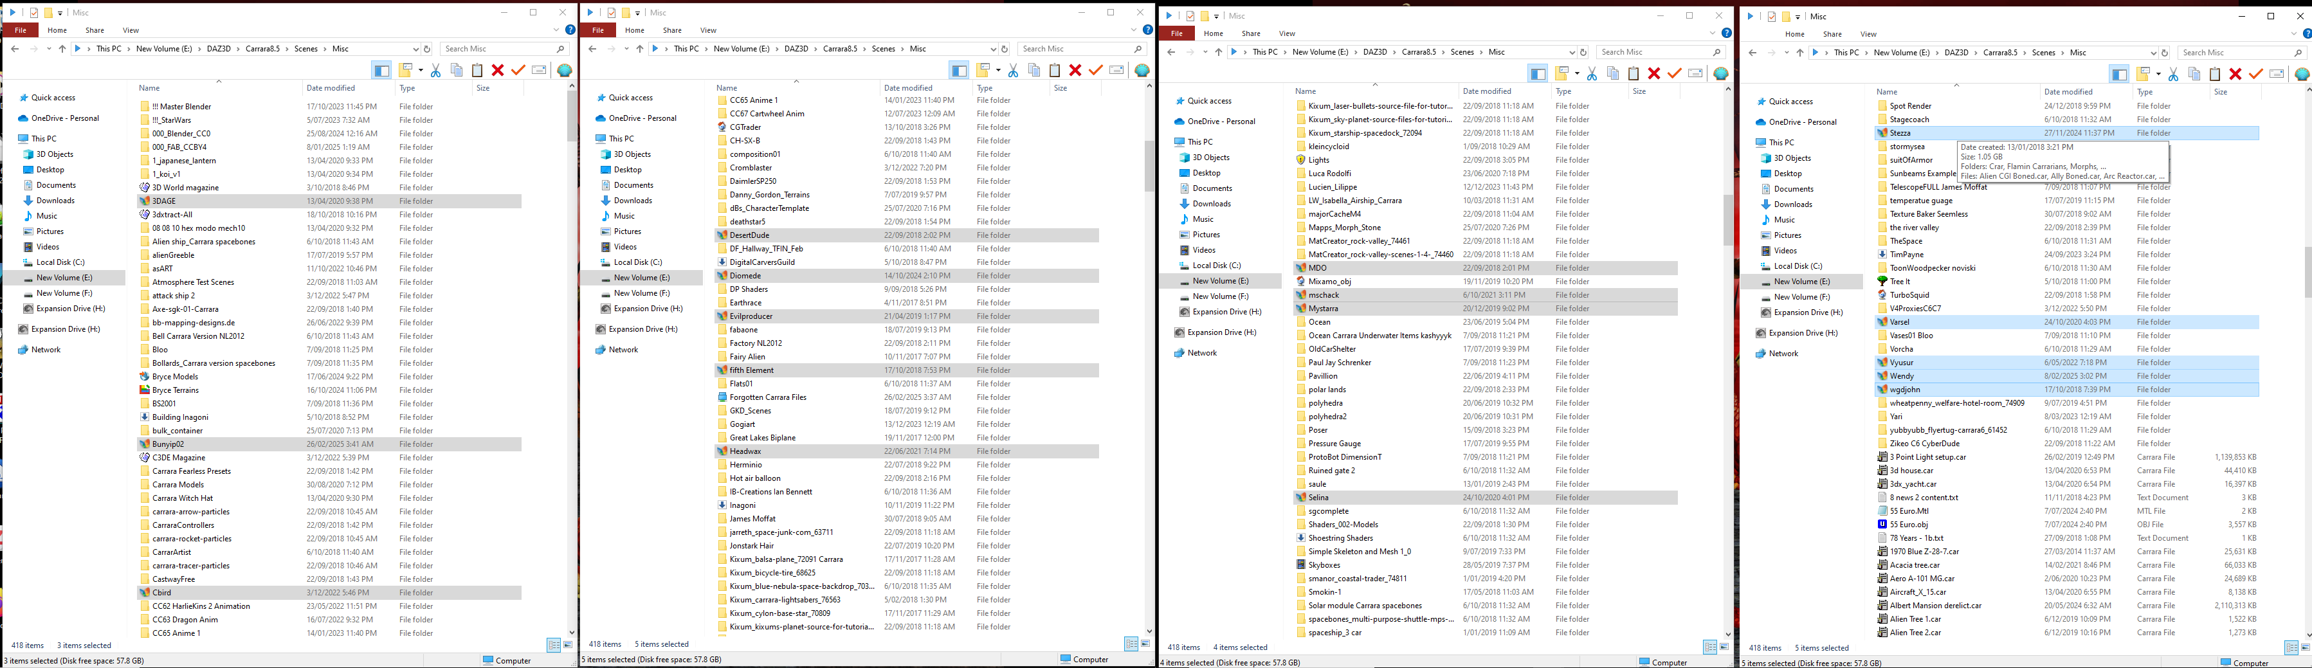This screenshot has width=2312, height=668.
Task: Click the red X Delete icon, fourth window
Action: pos(2235,74)
